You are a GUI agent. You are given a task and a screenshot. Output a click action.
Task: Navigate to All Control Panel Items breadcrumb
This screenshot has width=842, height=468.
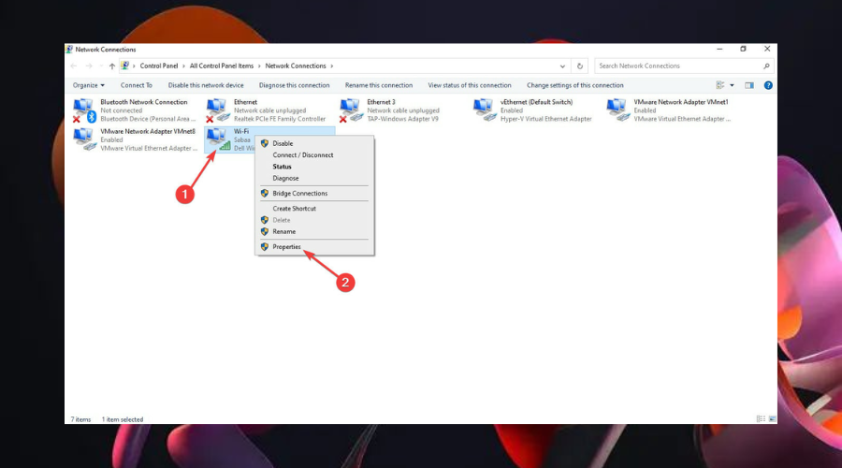point(221,66)
